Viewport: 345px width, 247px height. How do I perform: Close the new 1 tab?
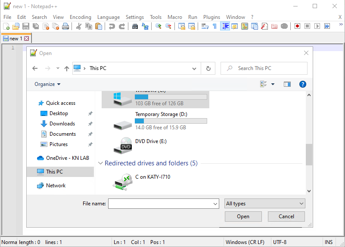pos(27,39)
